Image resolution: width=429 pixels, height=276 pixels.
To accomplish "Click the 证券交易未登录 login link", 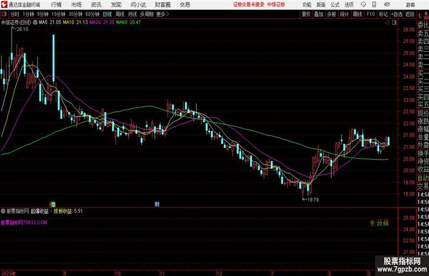I will (249, 5).
